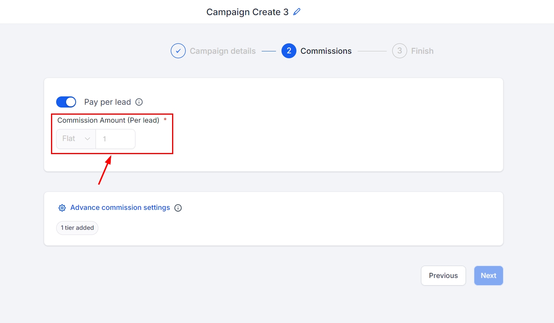Open the Flat commission type dropdown
Viewport: 554px width, 323px height.
[x=76, y=139]
